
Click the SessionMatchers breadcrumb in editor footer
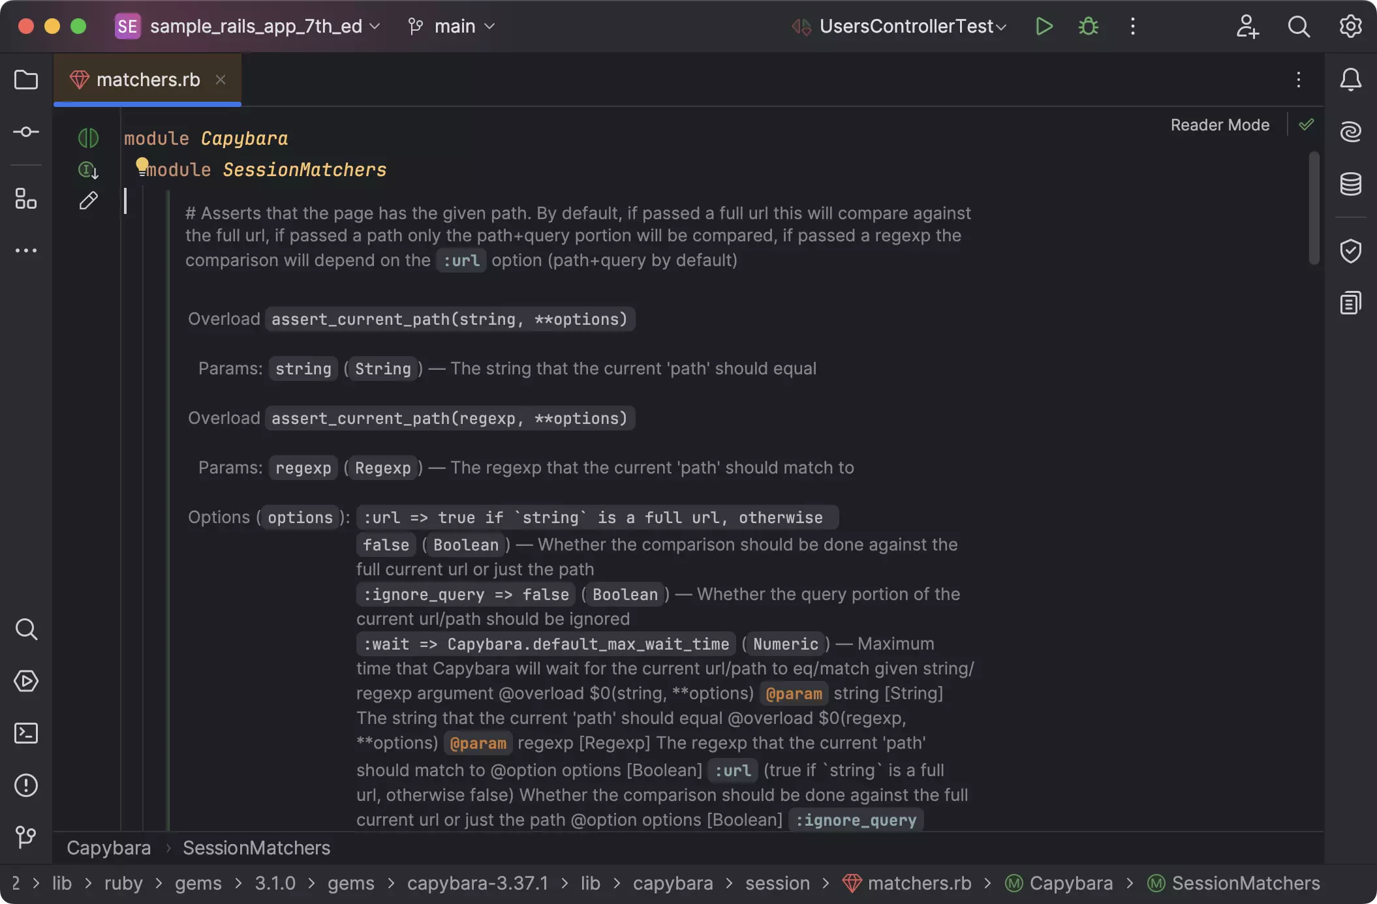click(256, 847)
